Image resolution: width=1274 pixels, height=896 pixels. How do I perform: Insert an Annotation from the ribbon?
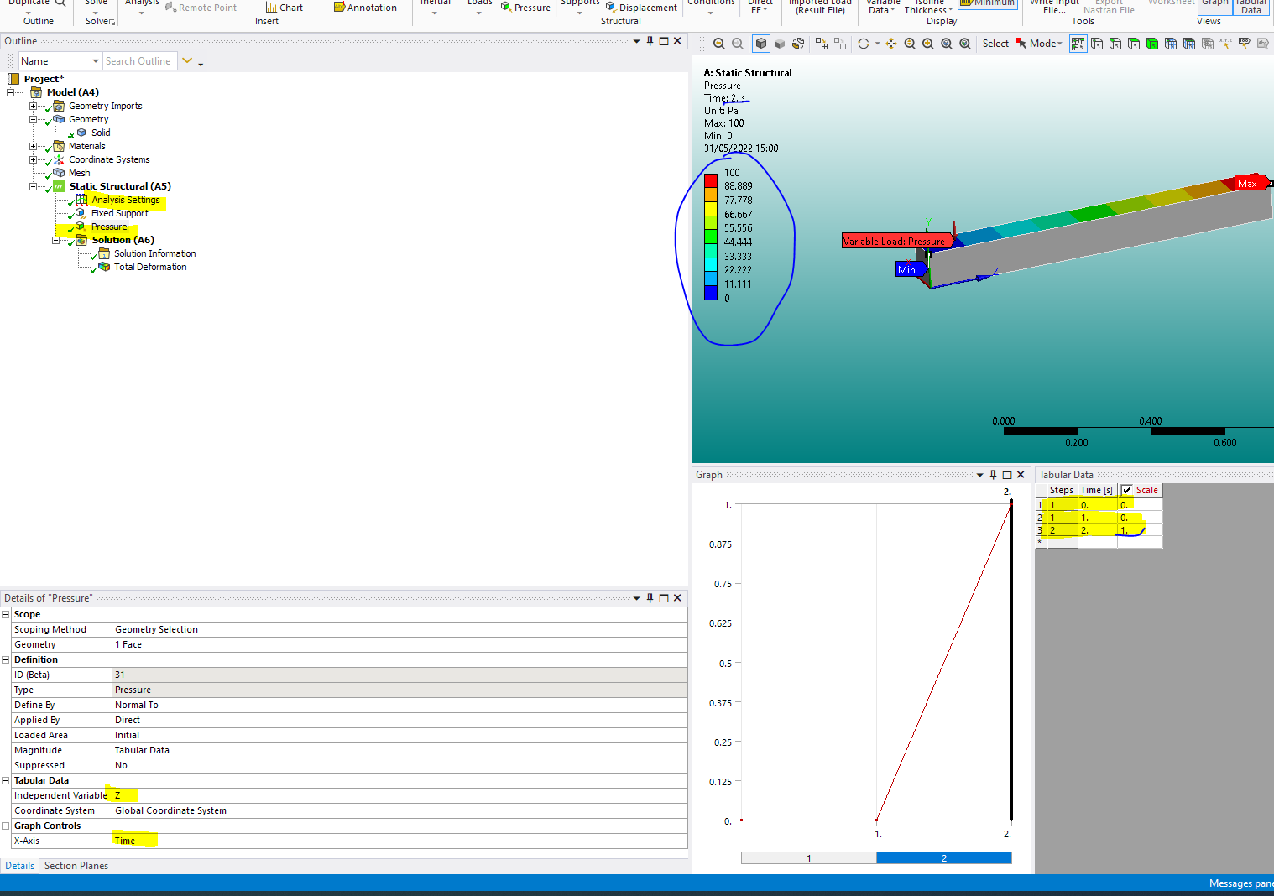(x=365, y=8)
